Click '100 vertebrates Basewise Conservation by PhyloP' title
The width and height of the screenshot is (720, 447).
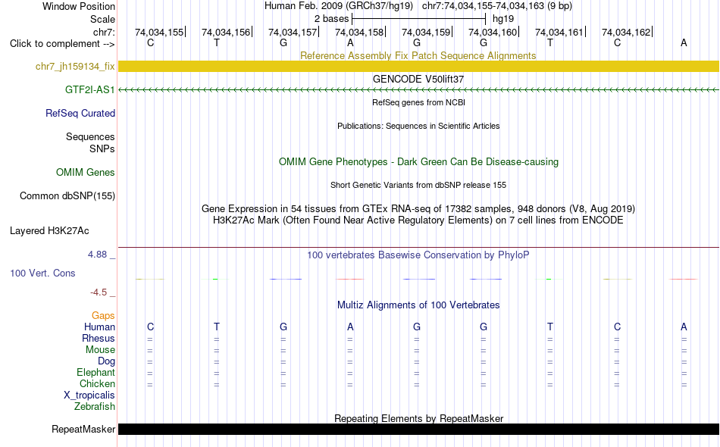(x=418, y=255)
